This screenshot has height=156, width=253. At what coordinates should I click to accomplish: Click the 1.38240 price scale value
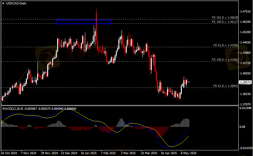(245, 94)
